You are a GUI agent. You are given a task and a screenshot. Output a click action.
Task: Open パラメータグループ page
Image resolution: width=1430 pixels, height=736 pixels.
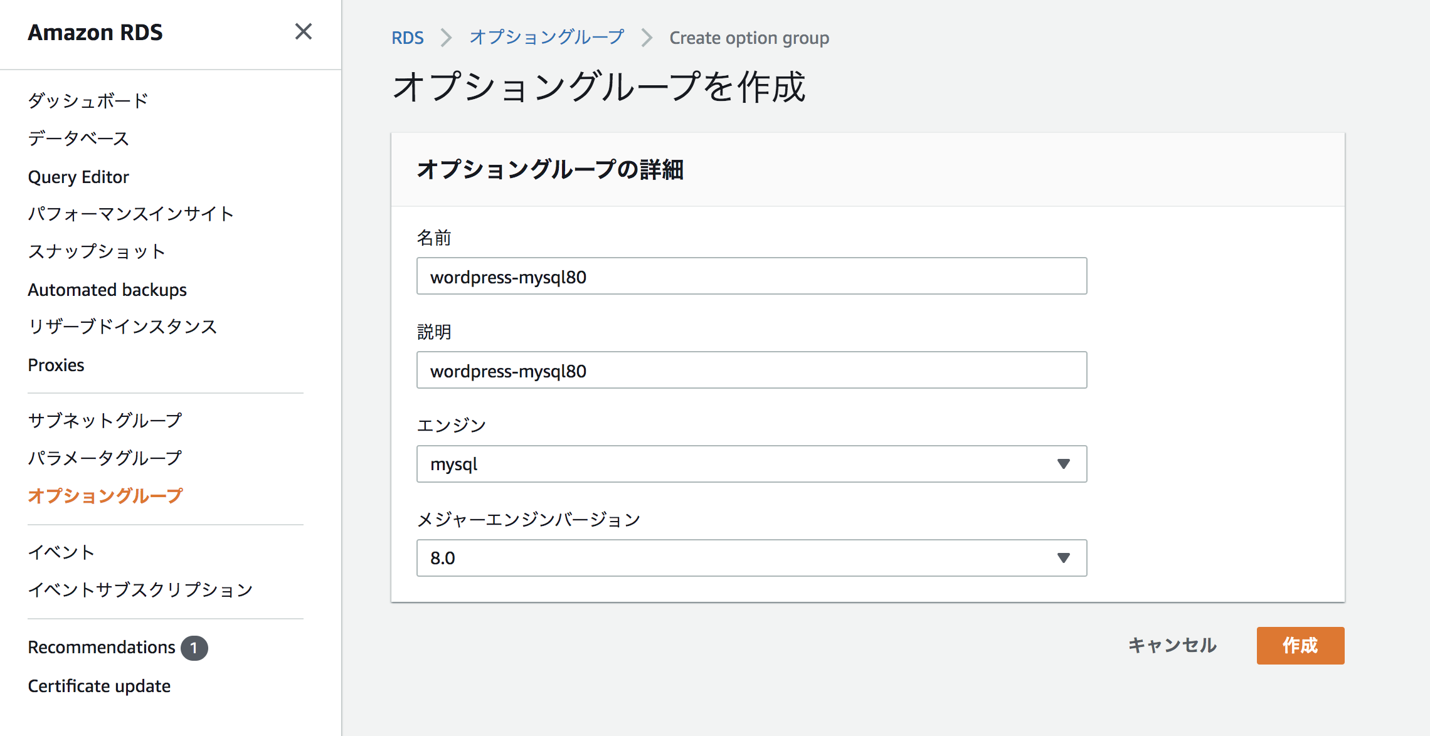(x=105, y=458)
